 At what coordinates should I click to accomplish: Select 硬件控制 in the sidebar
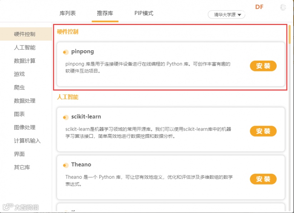(26, 34)
